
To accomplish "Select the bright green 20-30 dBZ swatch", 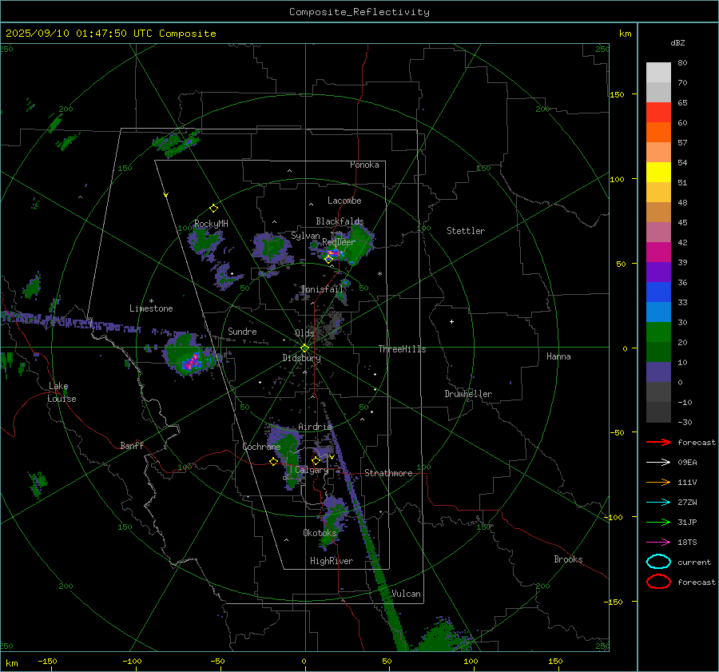I will (x=658, y=332).
